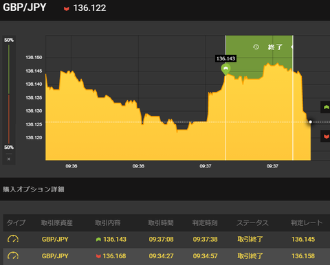
Task: Click the red down-arrow Low button
Action: (325, 136)
